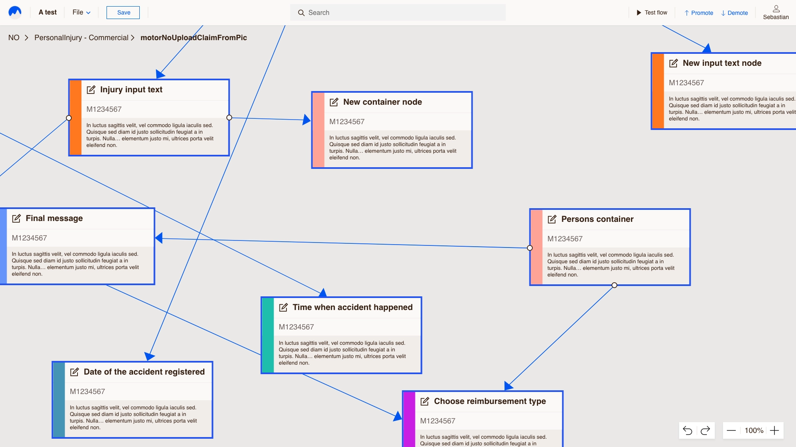Select Time when accident happened title
Viewport: 796px width, 447px height.
coord(353,308)
